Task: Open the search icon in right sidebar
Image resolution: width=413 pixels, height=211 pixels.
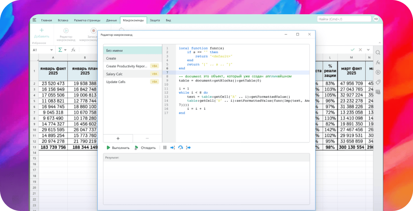Action: [x=378, y=52]
